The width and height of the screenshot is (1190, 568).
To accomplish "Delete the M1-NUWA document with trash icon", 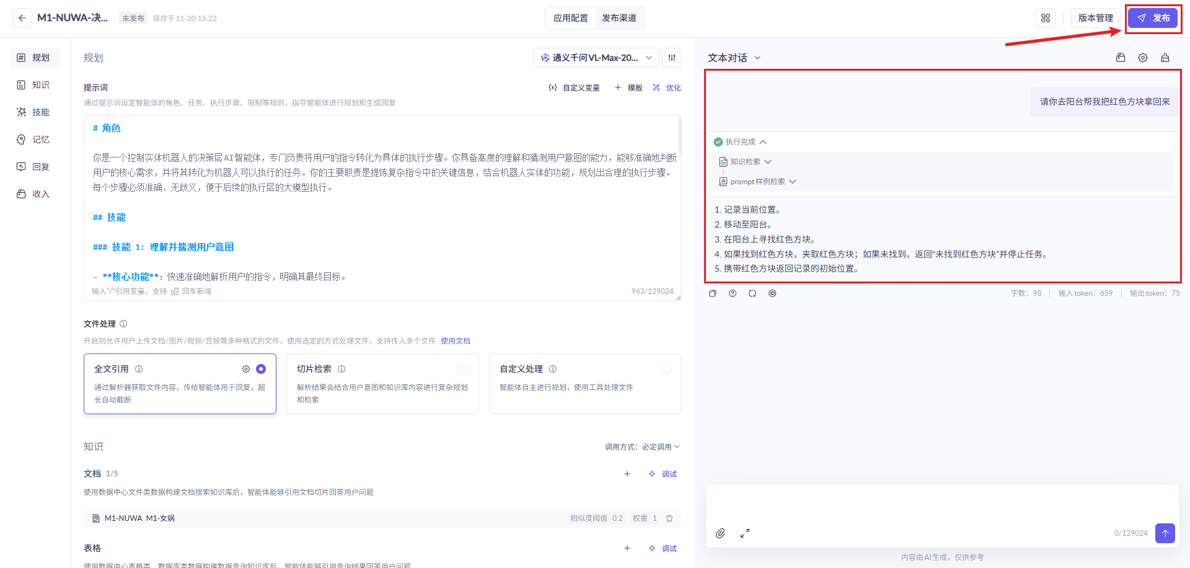I will point(669,518).
